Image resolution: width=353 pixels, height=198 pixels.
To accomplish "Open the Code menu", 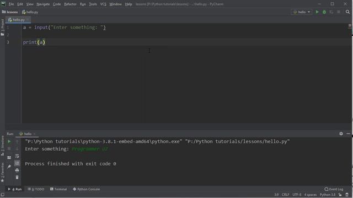I will 57,4.
